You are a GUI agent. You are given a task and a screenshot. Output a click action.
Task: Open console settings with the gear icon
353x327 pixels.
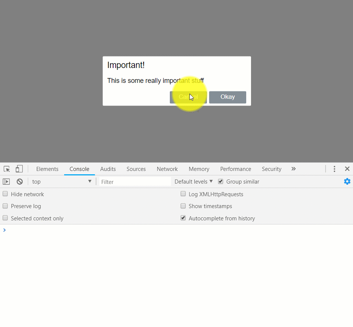pyautogui.click(x=347, y=181)
